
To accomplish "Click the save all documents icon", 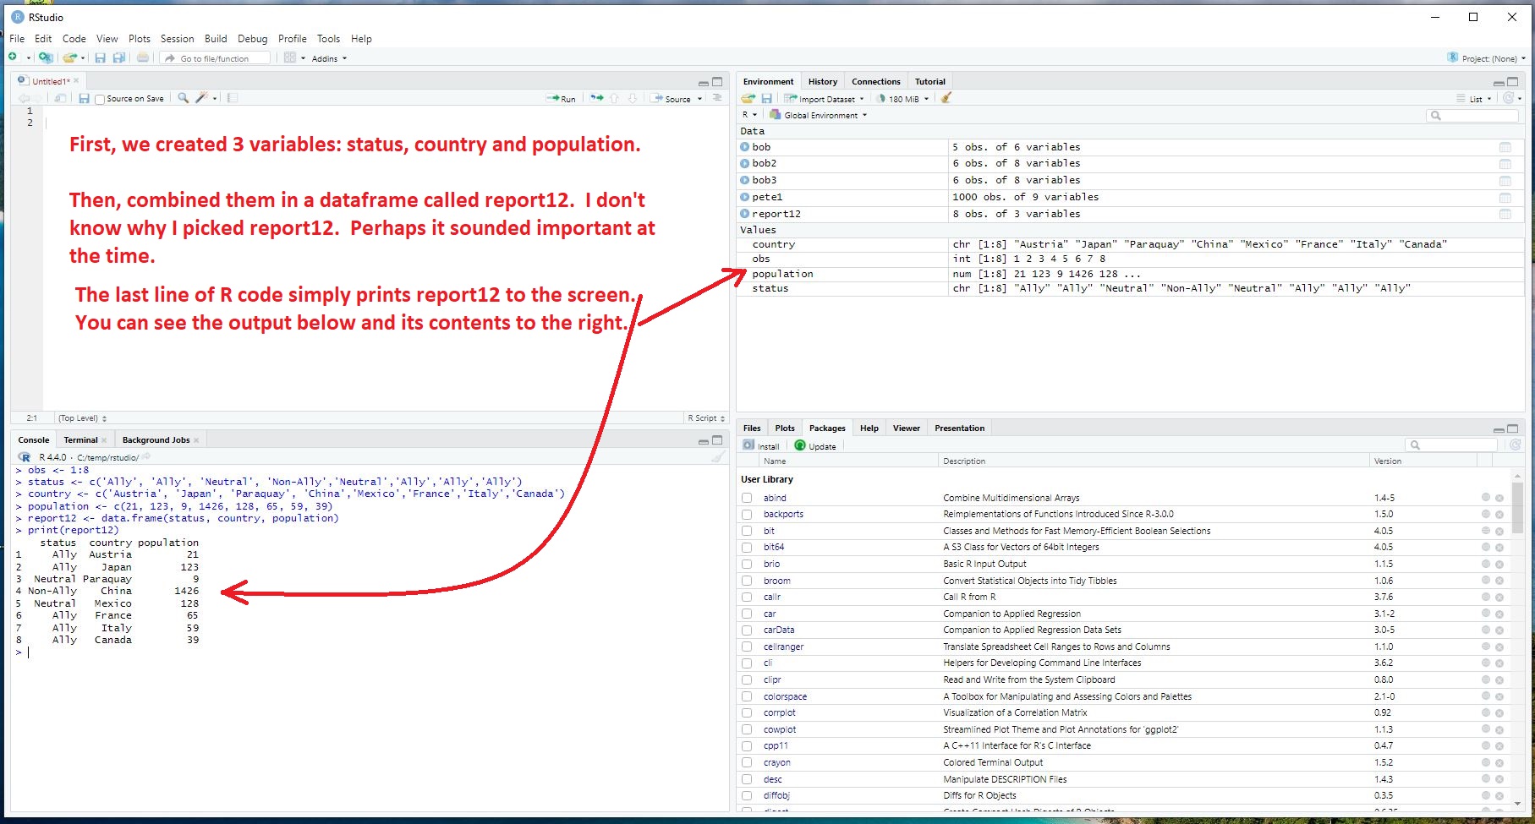I will click(119, 58).
